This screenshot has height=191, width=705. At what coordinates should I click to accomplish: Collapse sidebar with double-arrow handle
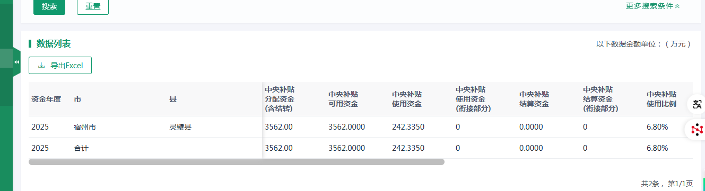click(16, 62)
